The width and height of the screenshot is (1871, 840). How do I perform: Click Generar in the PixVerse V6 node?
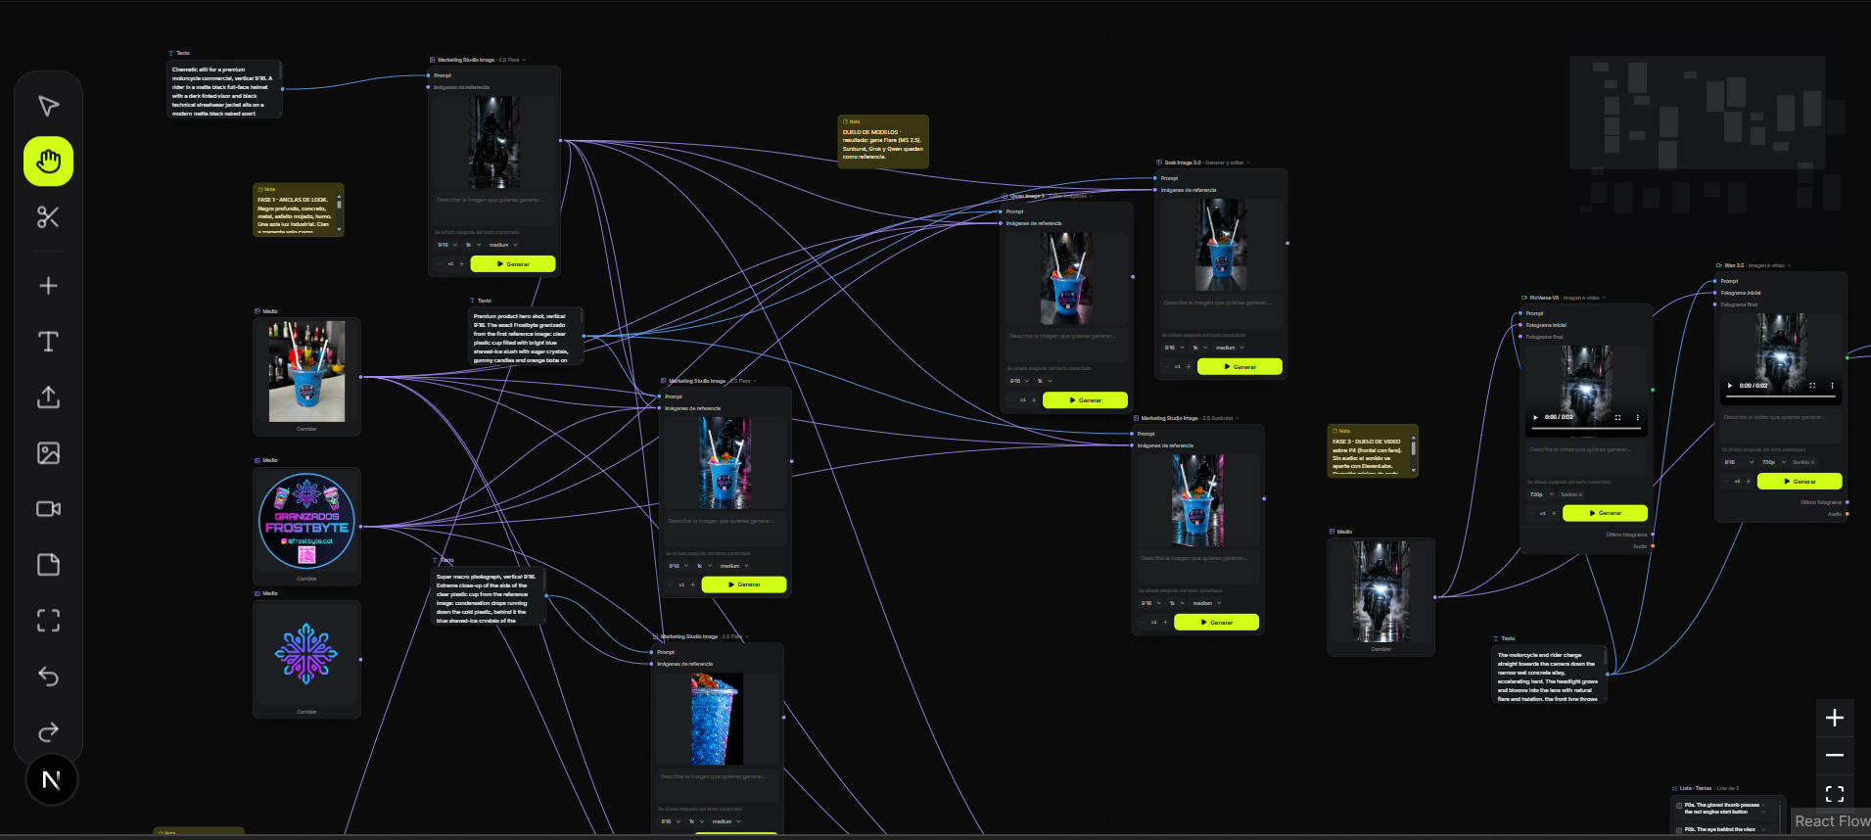click(1605, 513)
